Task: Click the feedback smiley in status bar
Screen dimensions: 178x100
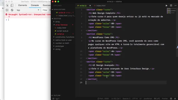Action: 171,99
